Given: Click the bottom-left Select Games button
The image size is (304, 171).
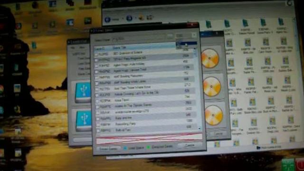Looking at the screenshot, I should pos(108,149).
